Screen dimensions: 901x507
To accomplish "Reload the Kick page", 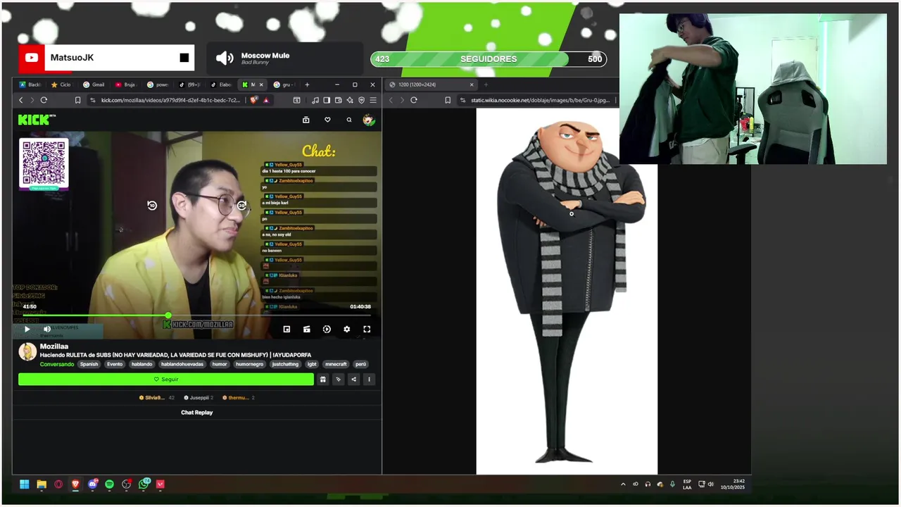I will 44,100.
